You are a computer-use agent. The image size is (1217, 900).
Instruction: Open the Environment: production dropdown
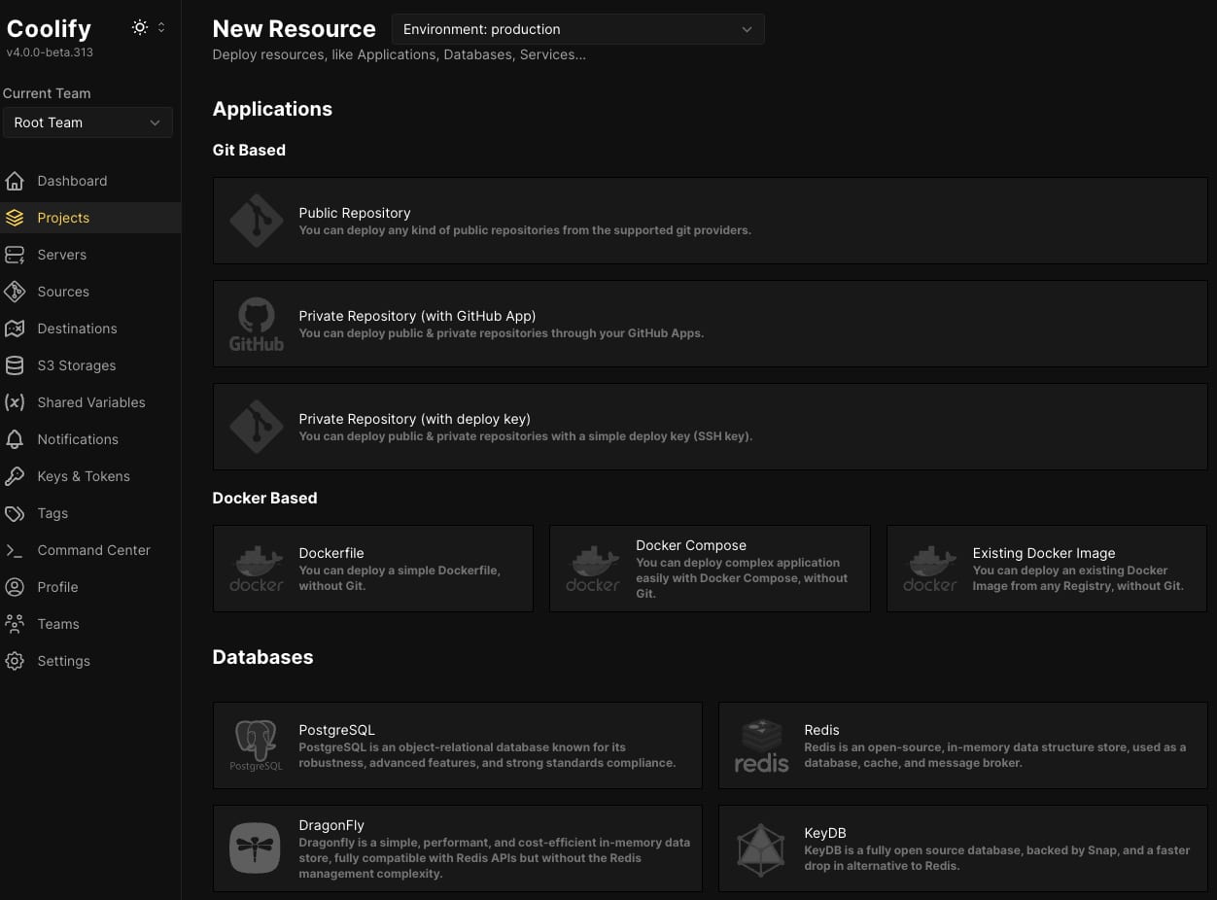[578, 29]
